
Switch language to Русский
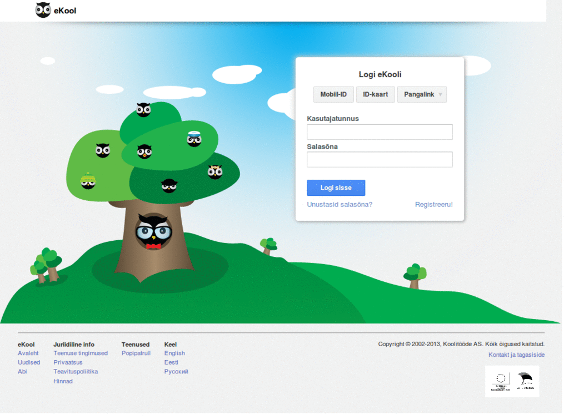[176, 371]
